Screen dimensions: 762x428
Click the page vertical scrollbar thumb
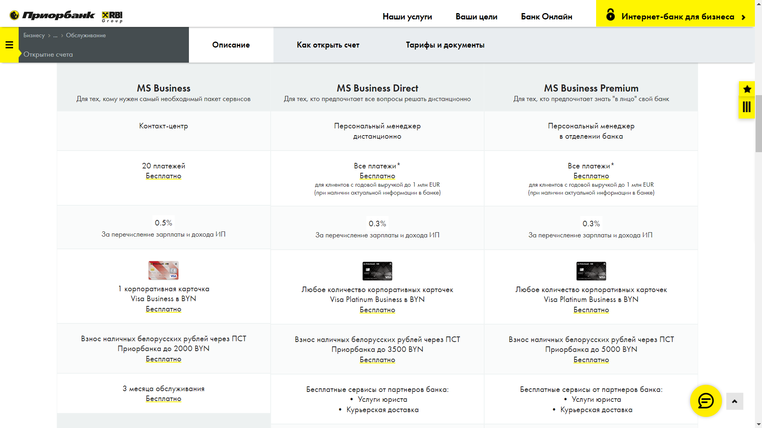[x=758, y=123]
